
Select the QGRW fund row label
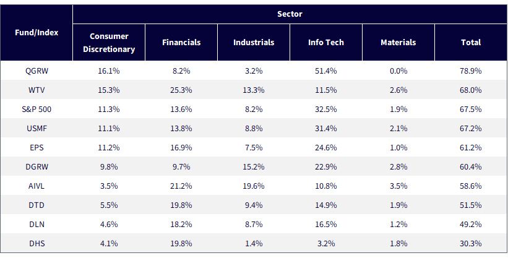pyautogui.click(x=37, y=71)
